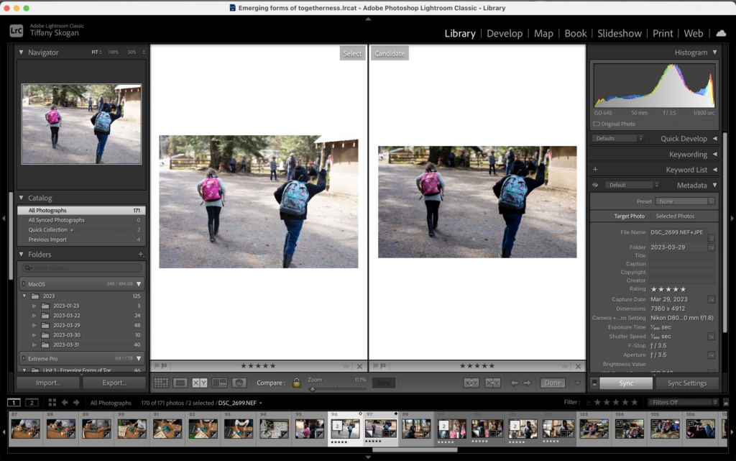Enable the Original Photo checkbox
Viewport: 736px width, 461px height.
pos(596,124)
